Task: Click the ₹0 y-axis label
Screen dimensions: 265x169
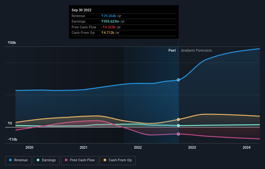Action: pos(10,123)
